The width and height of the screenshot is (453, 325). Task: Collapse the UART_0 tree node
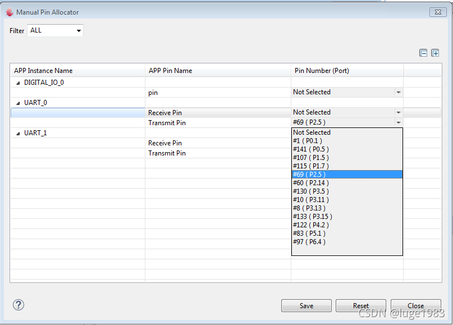coord(18,103)
